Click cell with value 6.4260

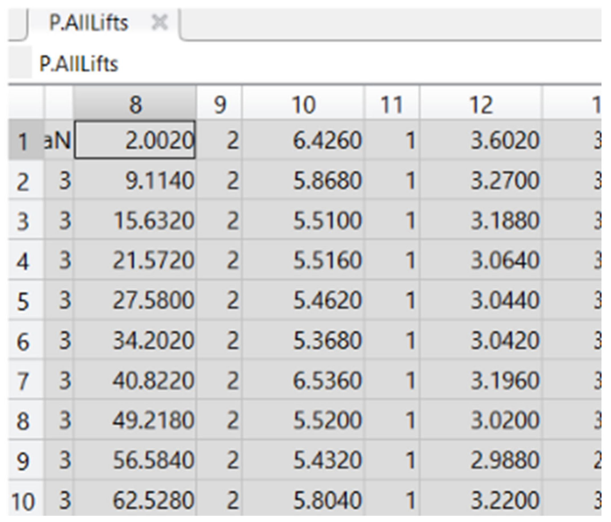click(x=303, y=140)
